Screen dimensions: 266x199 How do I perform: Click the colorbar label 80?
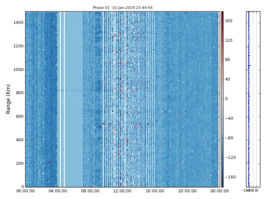tap(227, 60)
